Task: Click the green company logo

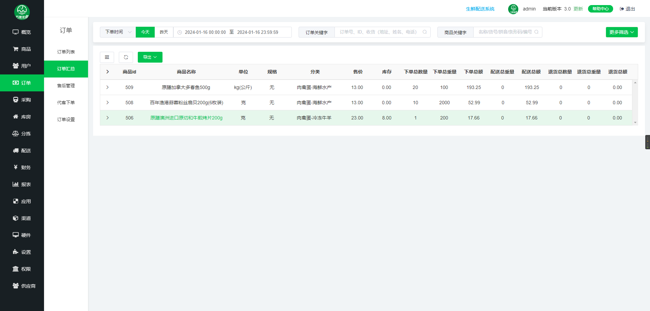Action: click(22, 12)
